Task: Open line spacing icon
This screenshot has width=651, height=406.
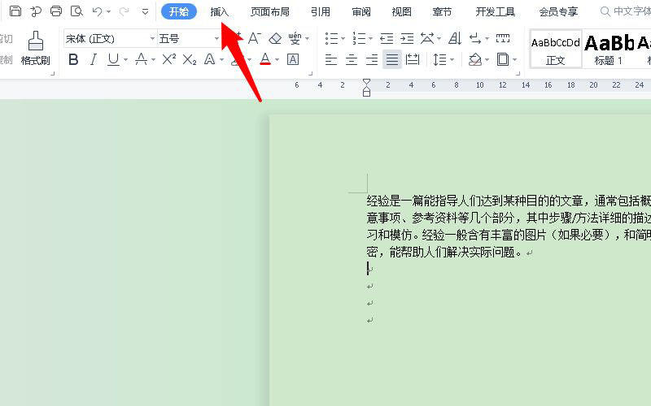Action: click(x=440, y=59)
